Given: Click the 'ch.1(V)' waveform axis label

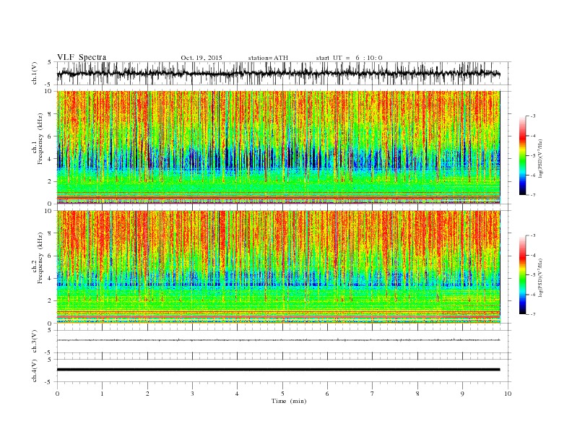Looking at the screenshot, I should click(35, 73).
